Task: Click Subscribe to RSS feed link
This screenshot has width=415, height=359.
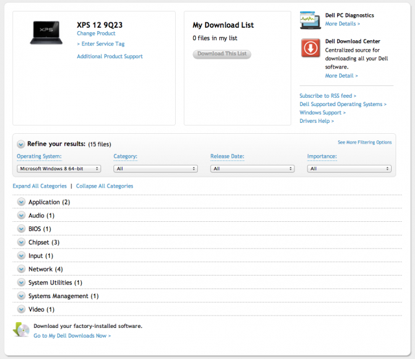Action: point(328,96)
